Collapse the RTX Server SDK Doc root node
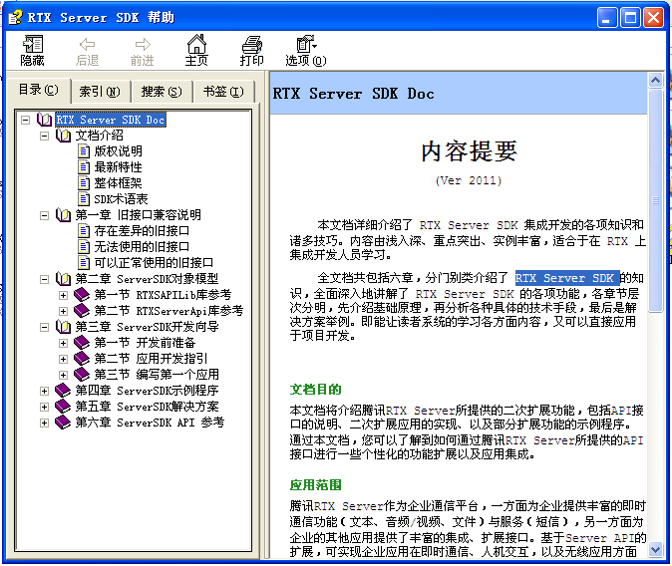This screenshot has height=566, width=672. (x=26, y=120)
